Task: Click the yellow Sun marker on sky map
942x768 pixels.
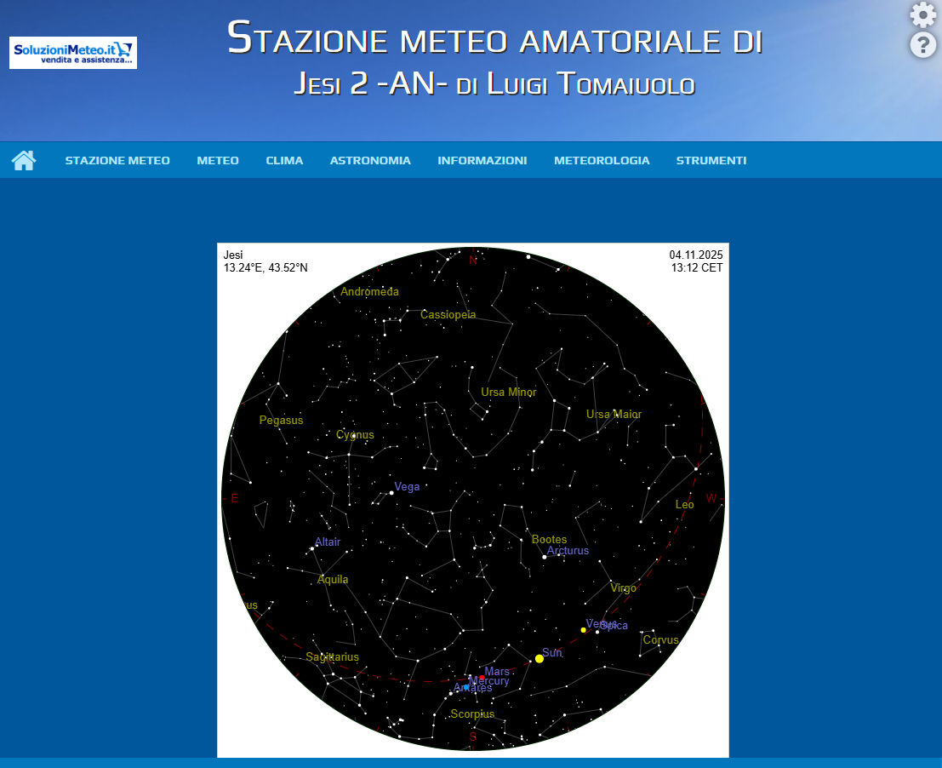Action: (x=540, y=658)
